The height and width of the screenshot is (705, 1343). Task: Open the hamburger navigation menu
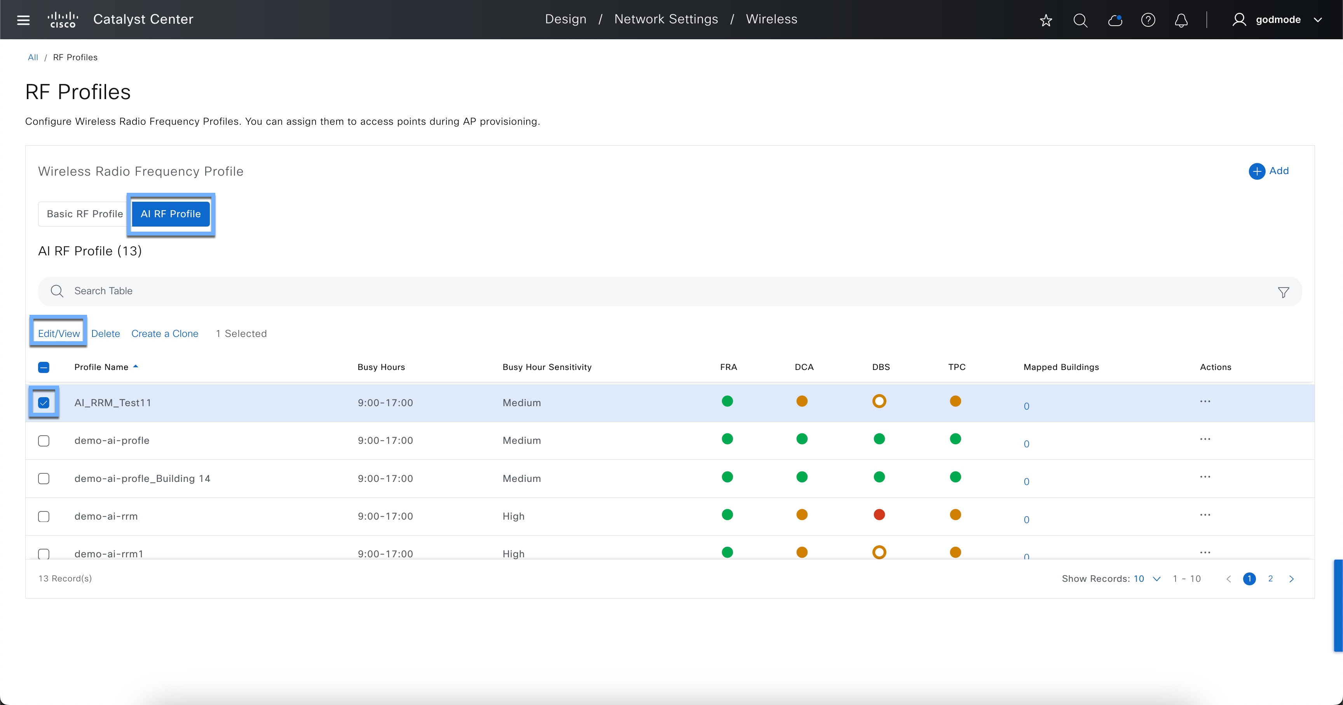coord(23,20)
